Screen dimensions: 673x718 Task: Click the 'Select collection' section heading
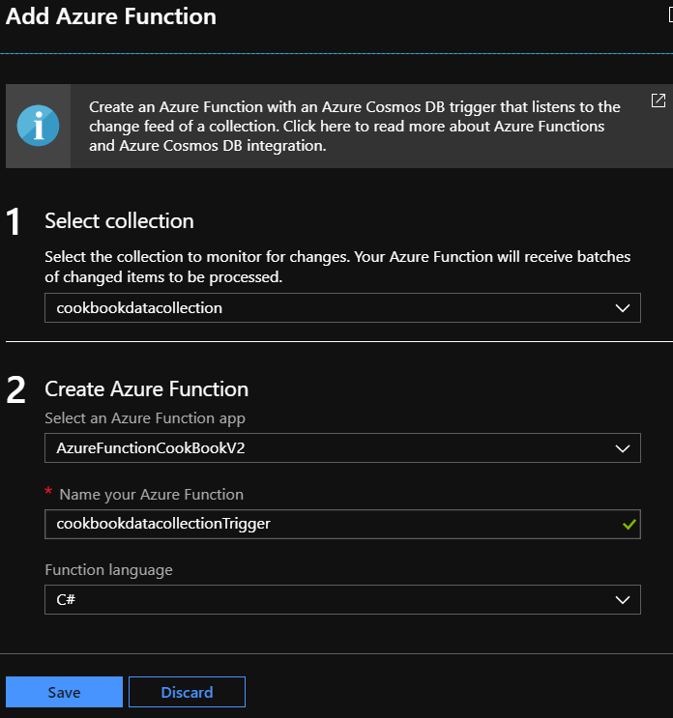point(119,221)
